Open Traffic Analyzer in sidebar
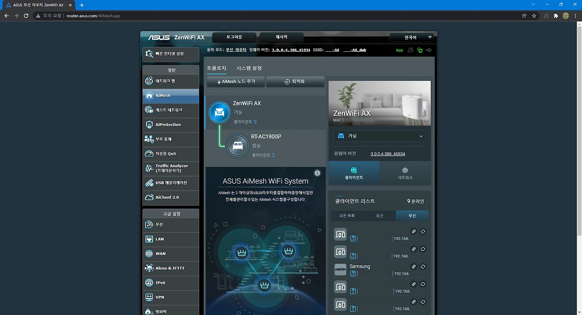 coord(171,168)
